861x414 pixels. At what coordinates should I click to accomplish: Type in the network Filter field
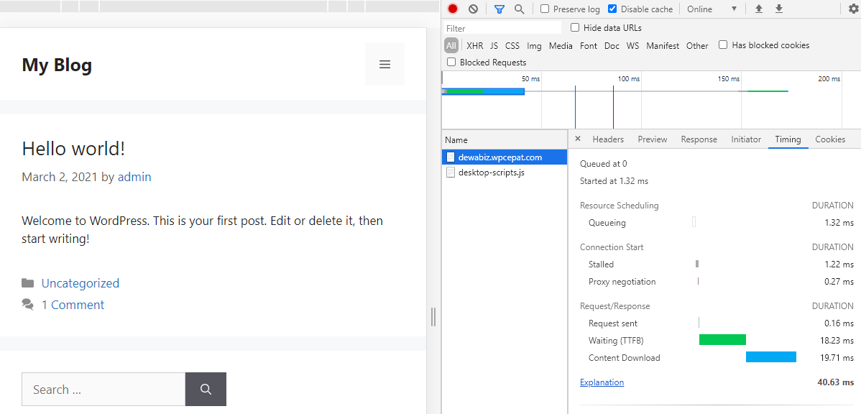click(503, 28)
